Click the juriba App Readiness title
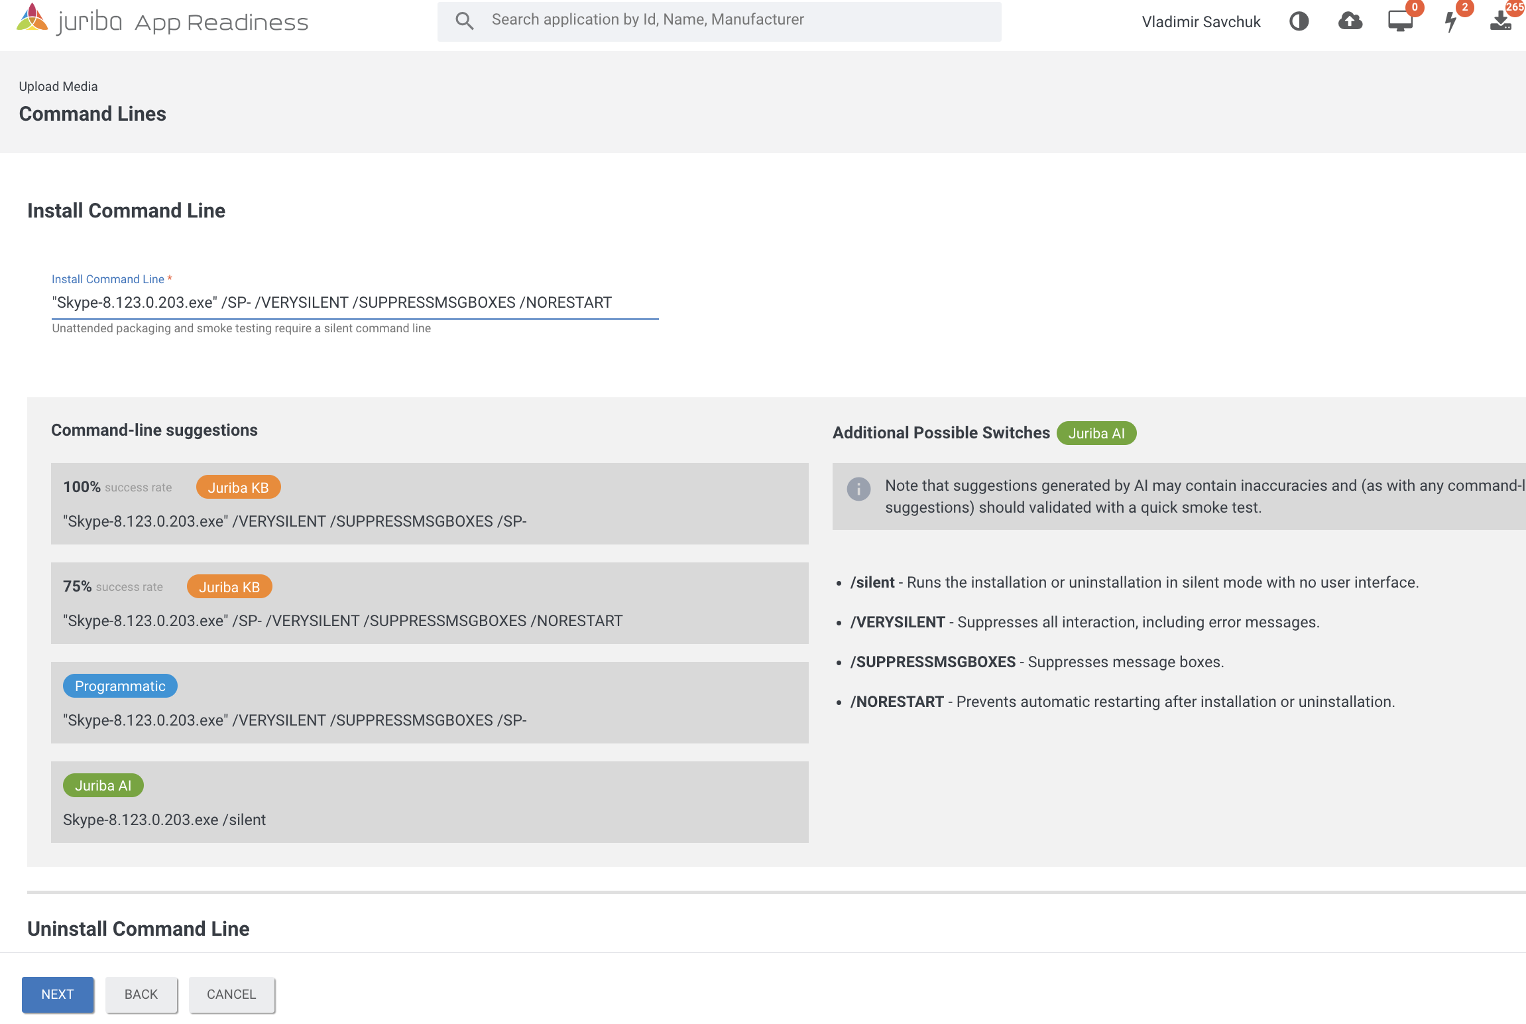The height and width of the screenshot is (1024, 1526). tap(182, 22)
